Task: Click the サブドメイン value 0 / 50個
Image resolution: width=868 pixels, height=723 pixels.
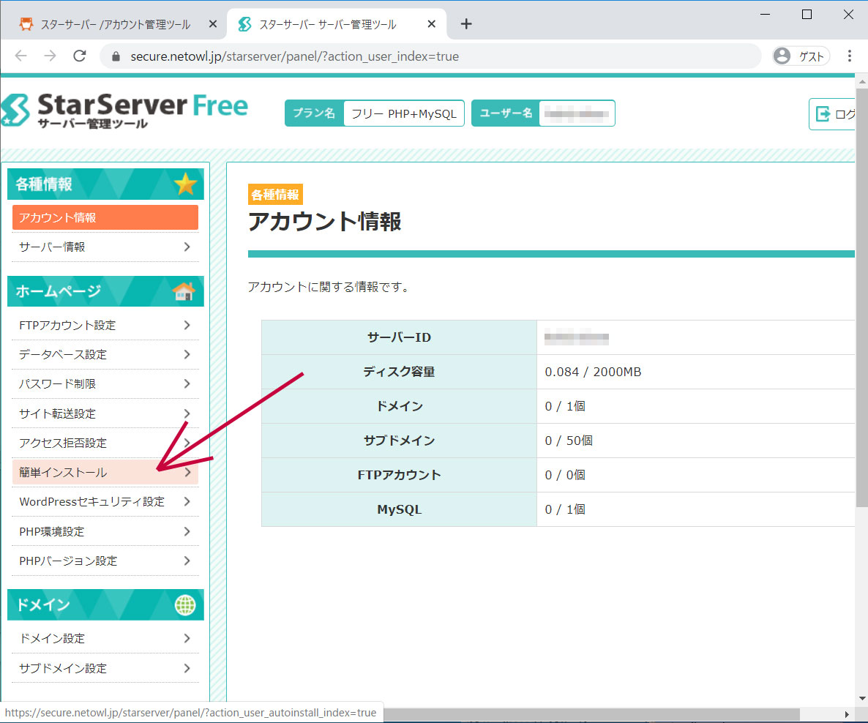Action: pos(569,440)
